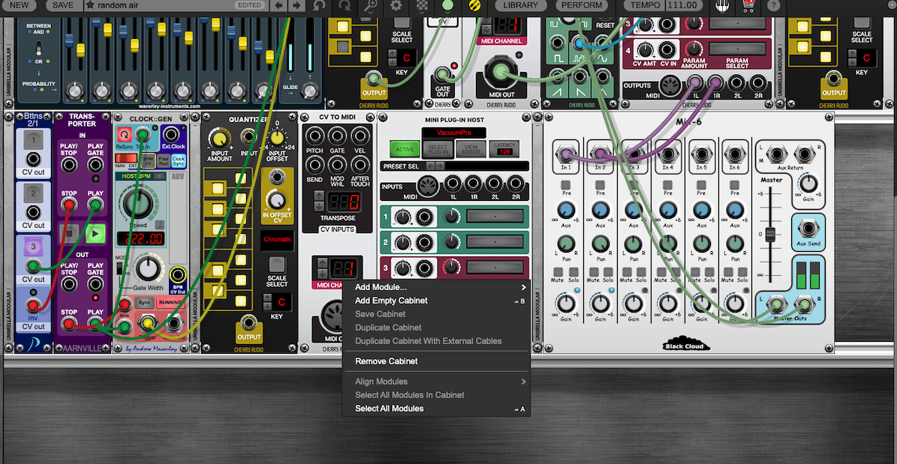Click the MIDI input jack on Mini Plug-In Host
Screen dimensions: 897x464
pyautogui.click(x=427, y=187)
